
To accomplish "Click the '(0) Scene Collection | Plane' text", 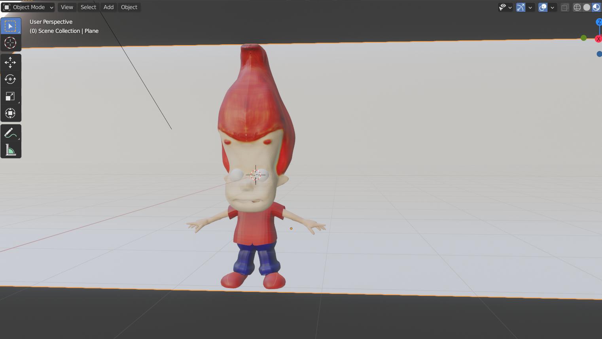I will coord(64,31).
